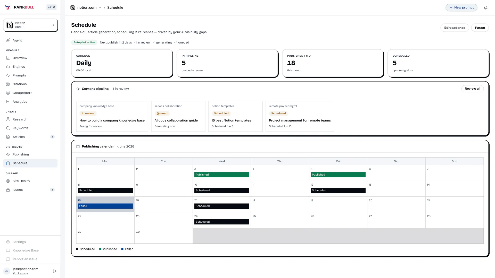Click the Failed legend blue swatch
This screenshot has height=278, width=495.
[122, 249]
